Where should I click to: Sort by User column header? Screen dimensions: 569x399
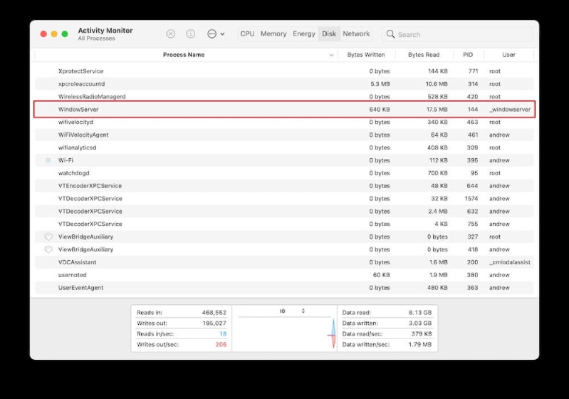(508, 55)
